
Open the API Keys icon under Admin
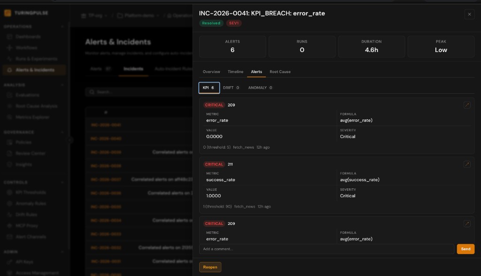[9, 261]
